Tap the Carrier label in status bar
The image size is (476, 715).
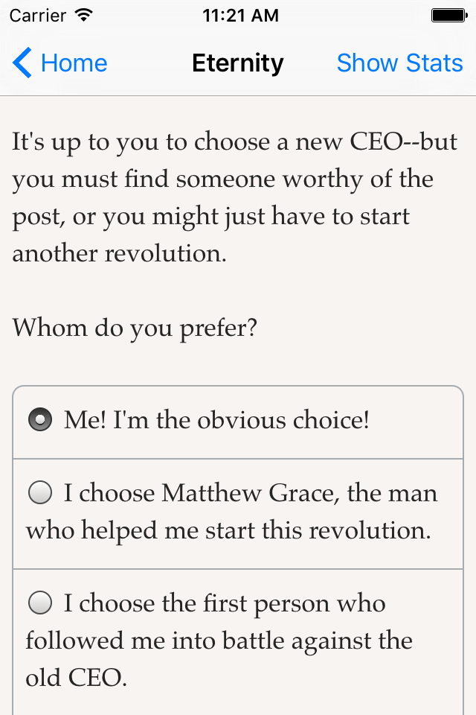[39, 15]
